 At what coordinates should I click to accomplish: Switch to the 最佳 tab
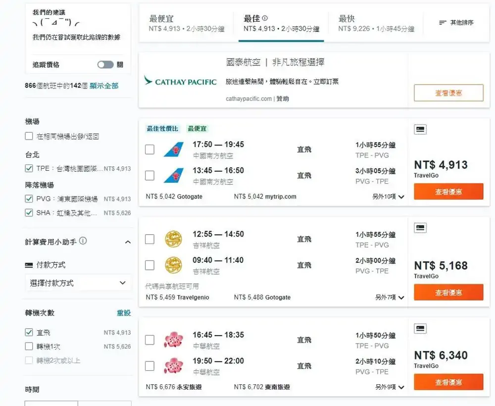281,23
